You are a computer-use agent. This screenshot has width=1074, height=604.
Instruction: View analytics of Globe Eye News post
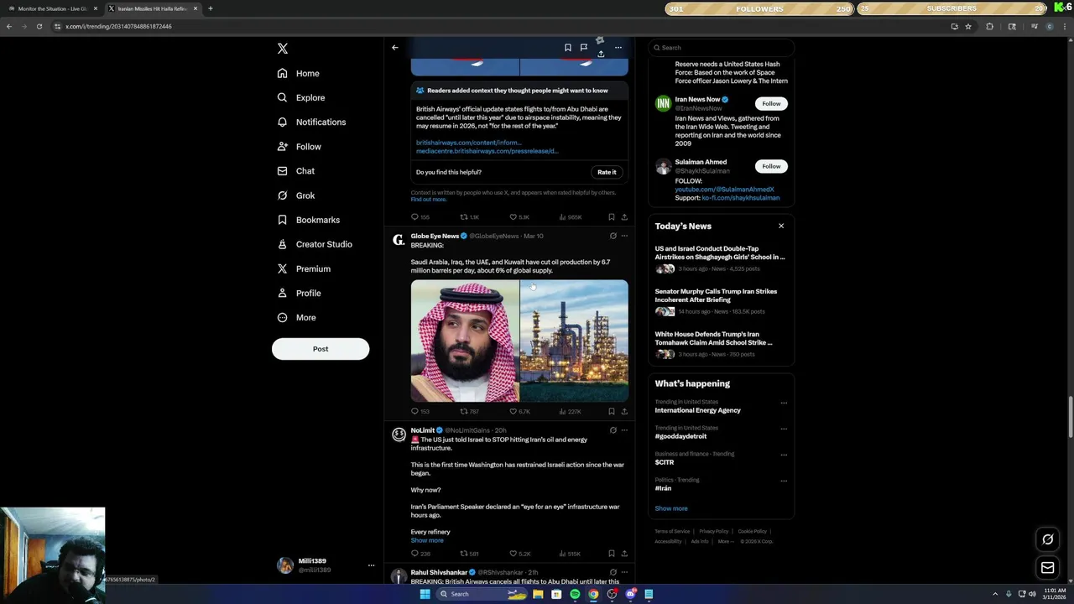click(571, 412)
